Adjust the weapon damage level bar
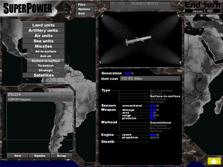 [154, 110]
